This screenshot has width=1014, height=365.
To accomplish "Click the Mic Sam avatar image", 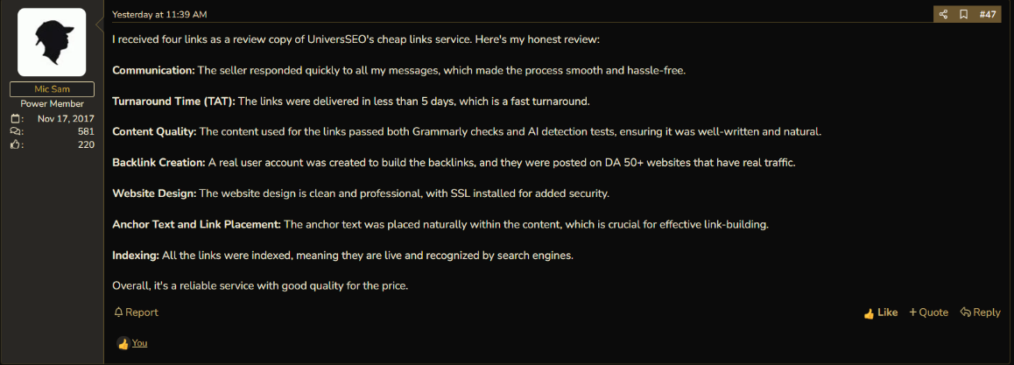I will click(x=52, y=43).
